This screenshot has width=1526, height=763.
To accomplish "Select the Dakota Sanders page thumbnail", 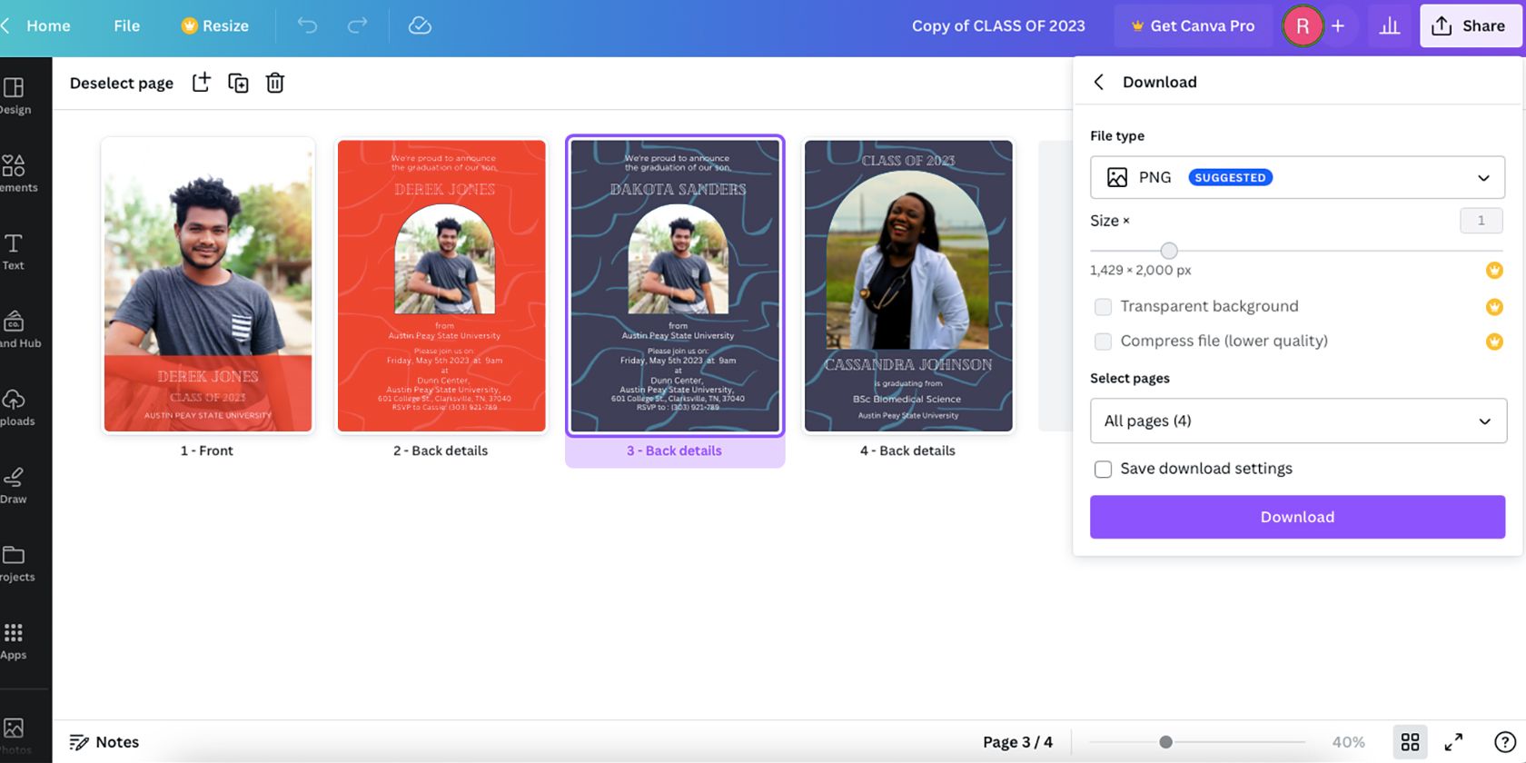I will [675, 285].
